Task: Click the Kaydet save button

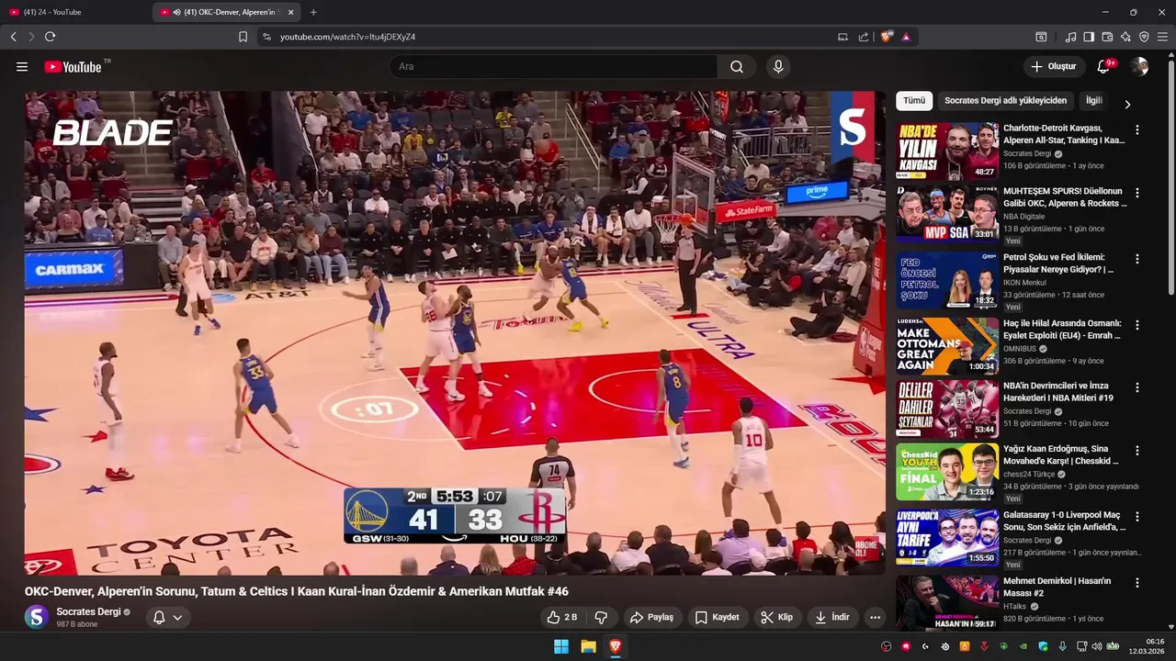Action: [x=717, y=617]
